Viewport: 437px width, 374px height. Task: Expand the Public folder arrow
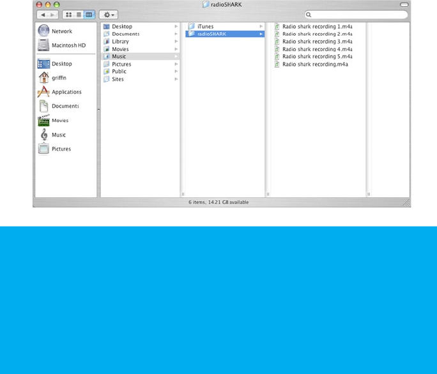176,71
